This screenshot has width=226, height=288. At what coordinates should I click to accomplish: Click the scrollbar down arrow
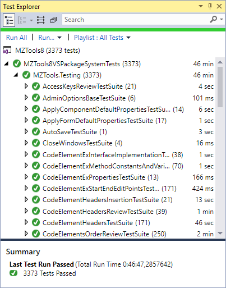tap(220, 233)
